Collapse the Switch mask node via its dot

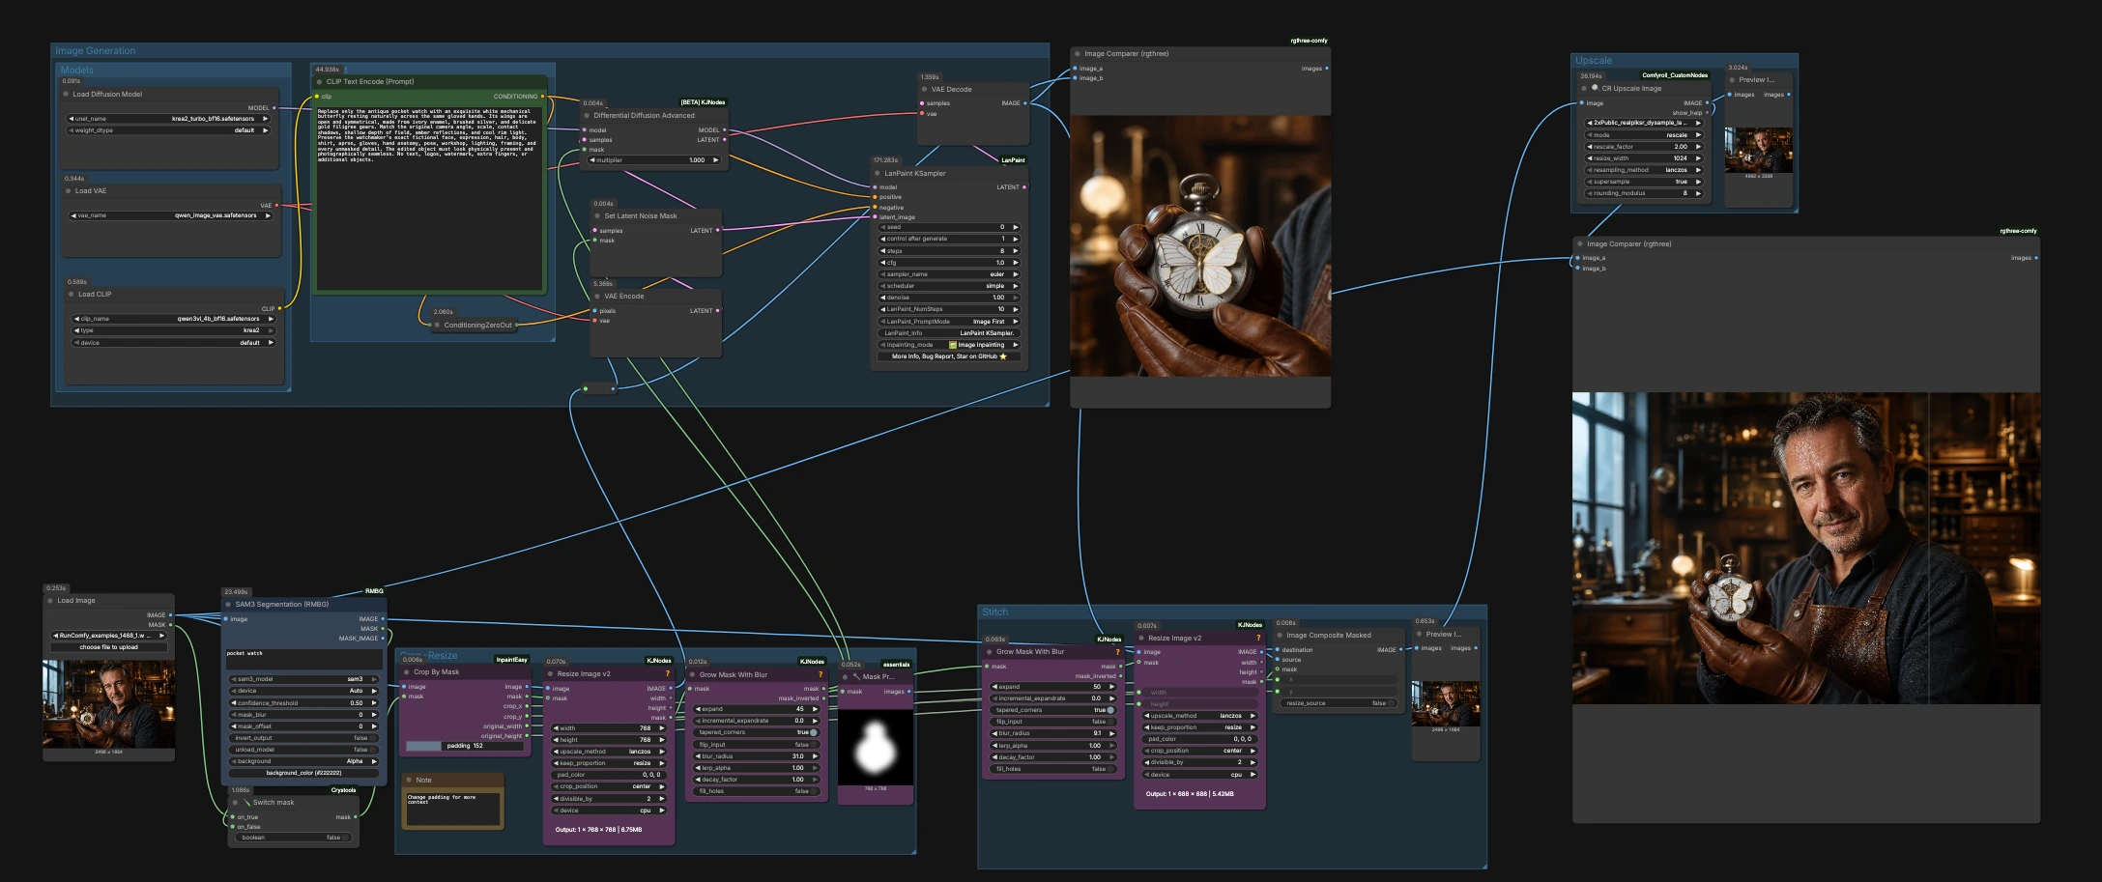pos(237,803)
